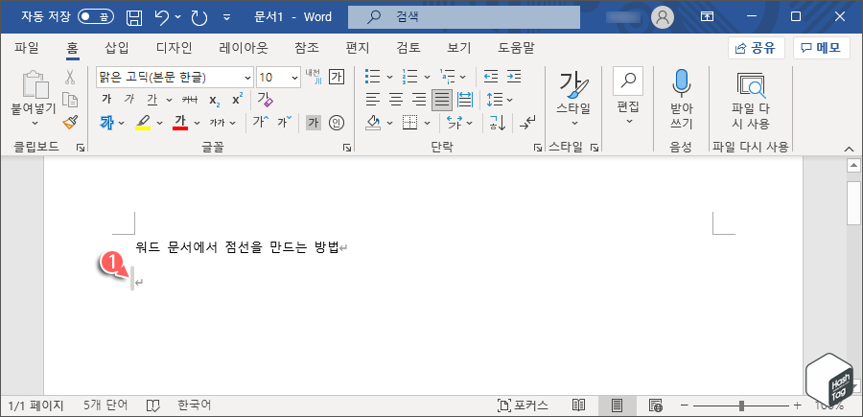Decrease font size
This screenshot has height=417, width=863.
point(285,122)
